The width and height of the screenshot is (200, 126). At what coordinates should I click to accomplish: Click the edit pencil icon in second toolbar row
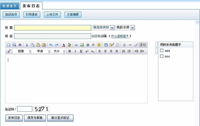click(8, 51)
